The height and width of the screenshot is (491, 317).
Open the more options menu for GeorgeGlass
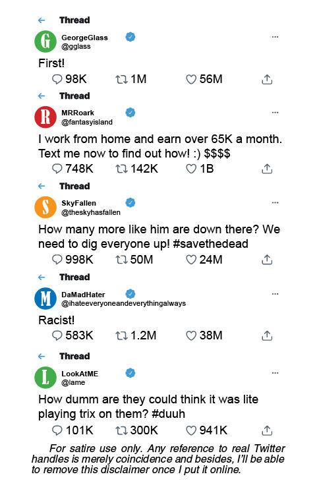275,37
